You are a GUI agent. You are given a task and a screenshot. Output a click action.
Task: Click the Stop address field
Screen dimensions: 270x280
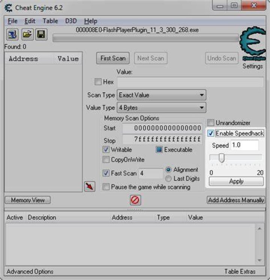click(x=162, y=139)
